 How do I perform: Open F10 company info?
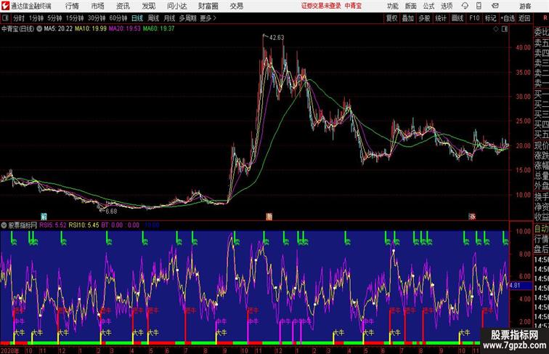pos(474,18)
